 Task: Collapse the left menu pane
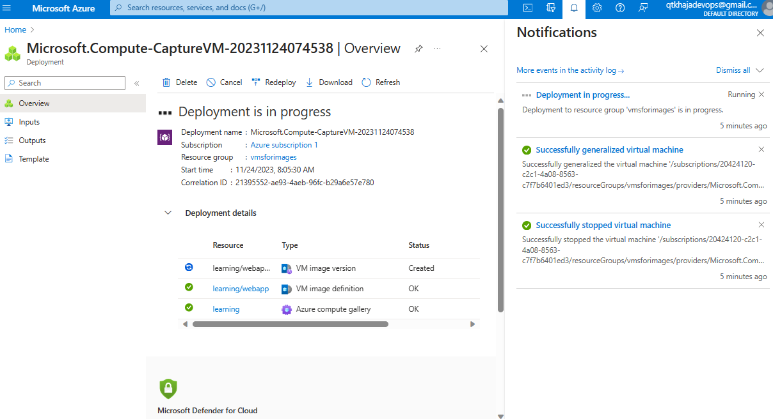click(136, 82)
